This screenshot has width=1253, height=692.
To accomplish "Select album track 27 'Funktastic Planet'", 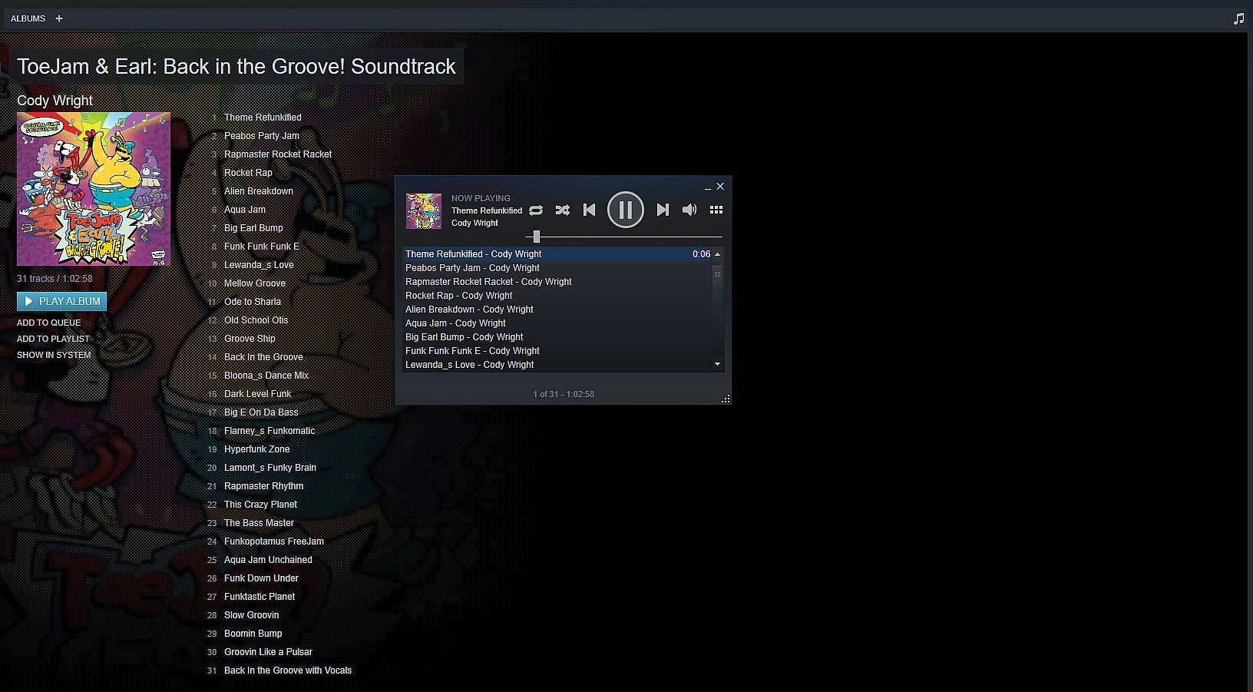I will click(260, 597).
